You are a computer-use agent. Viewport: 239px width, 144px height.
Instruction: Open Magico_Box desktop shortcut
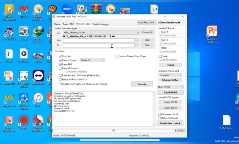[x=9, y=100]
